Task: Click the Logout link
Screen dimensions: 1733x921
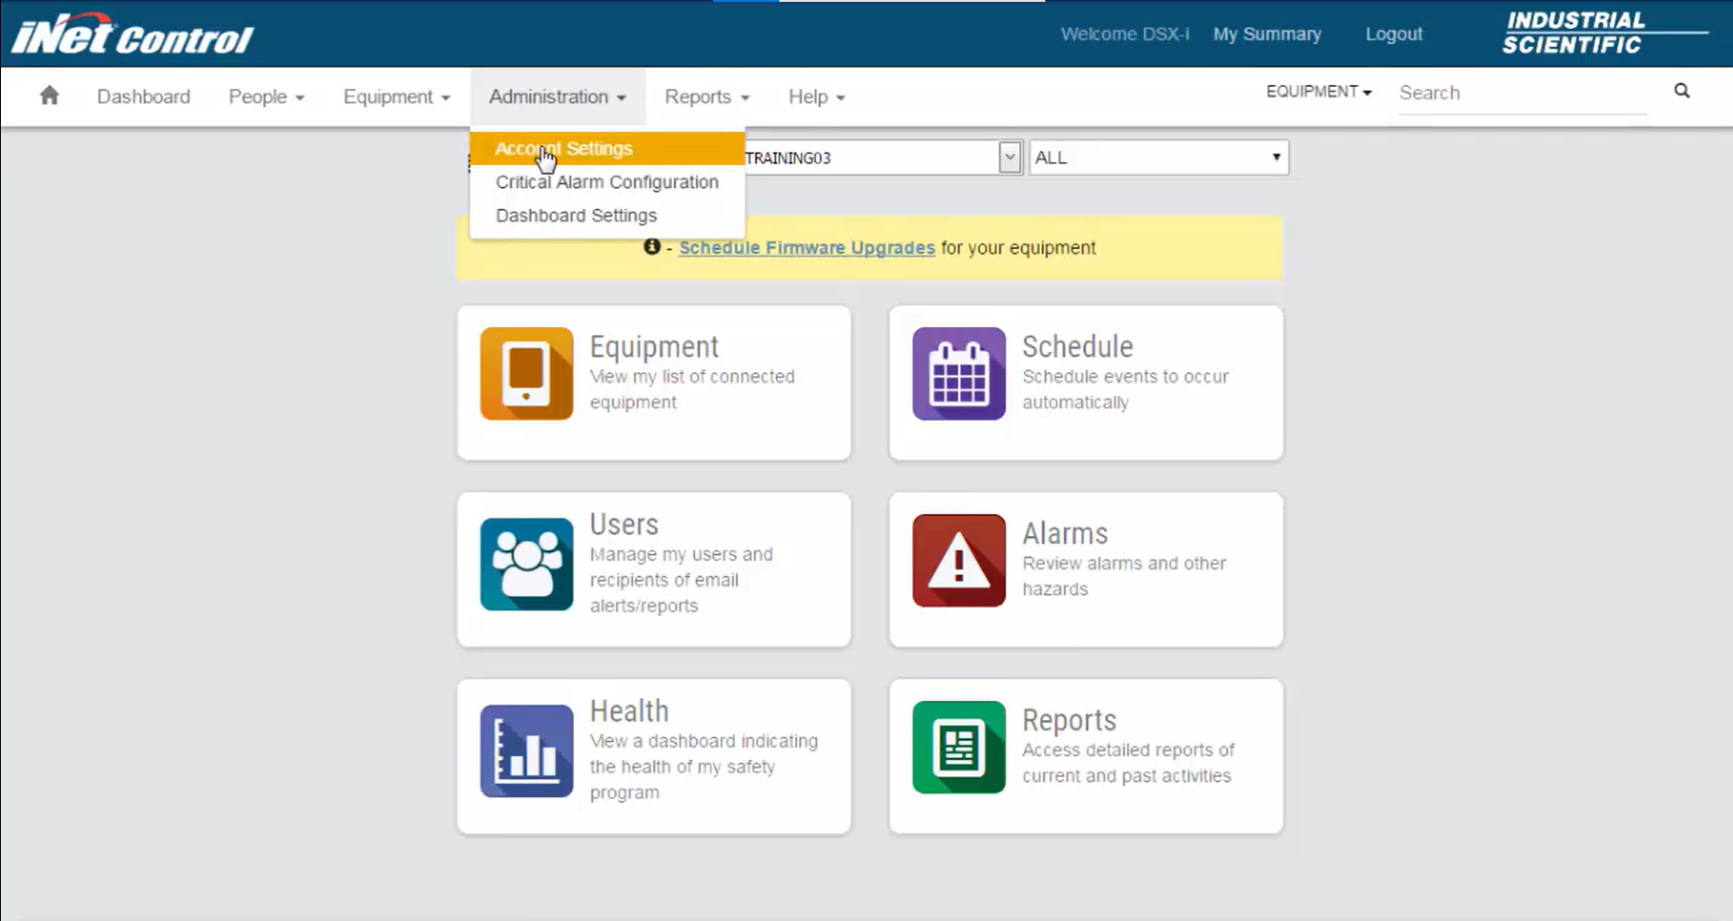Action: (x=1393, y=34)
